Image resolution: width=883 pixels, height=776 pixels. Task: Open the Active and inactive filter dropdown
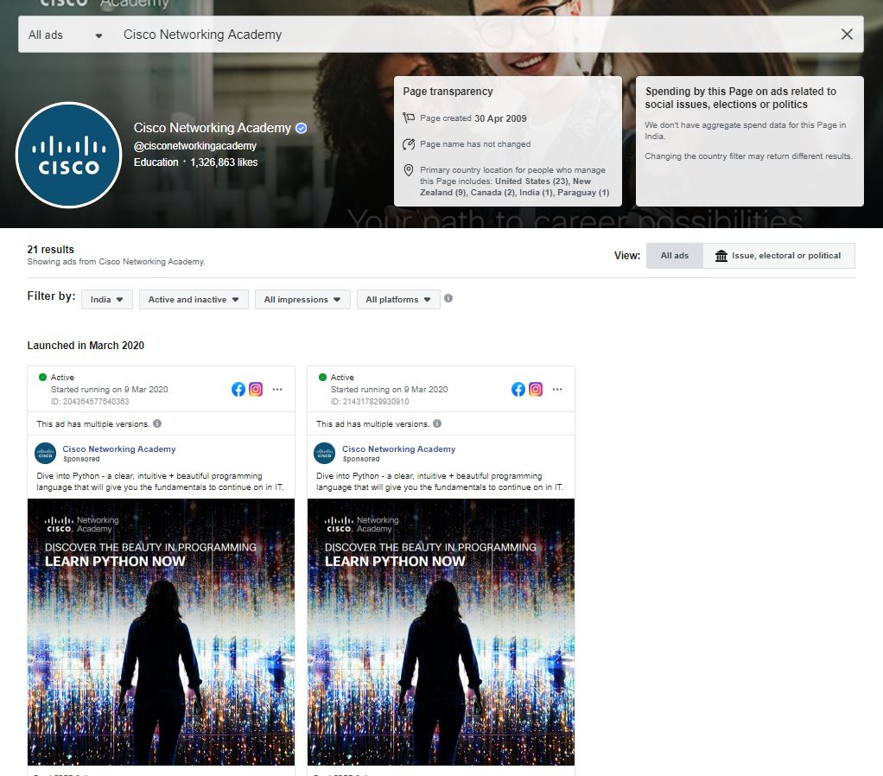[194, 300]
